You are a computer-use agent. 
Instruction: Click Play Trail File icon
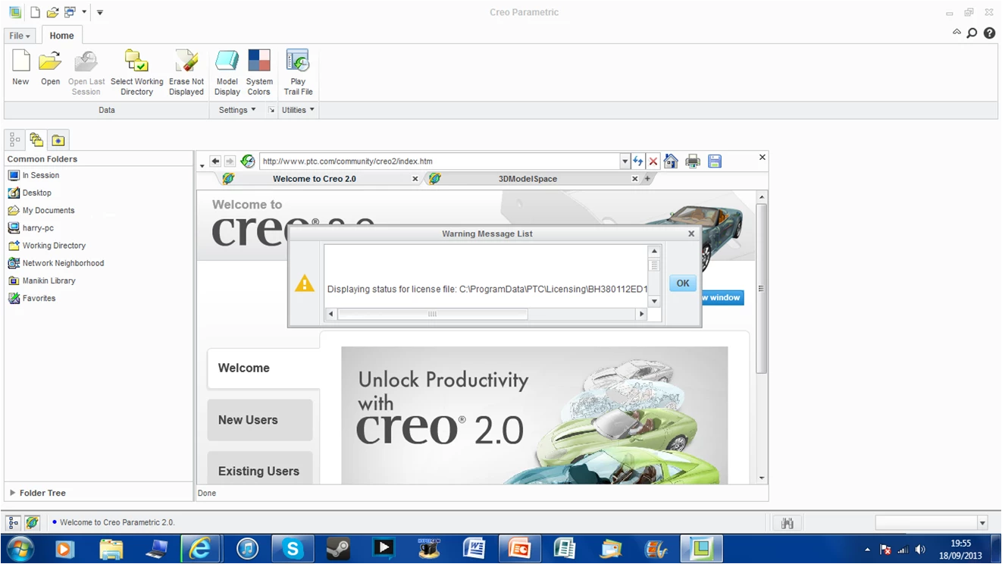click(298, 61)
